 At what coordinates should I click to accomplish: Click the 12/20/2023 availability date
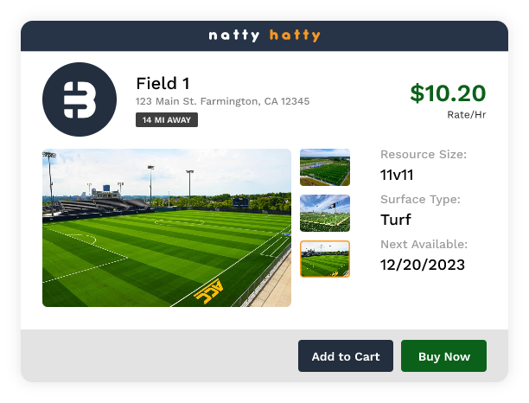(x=423, y=265)
